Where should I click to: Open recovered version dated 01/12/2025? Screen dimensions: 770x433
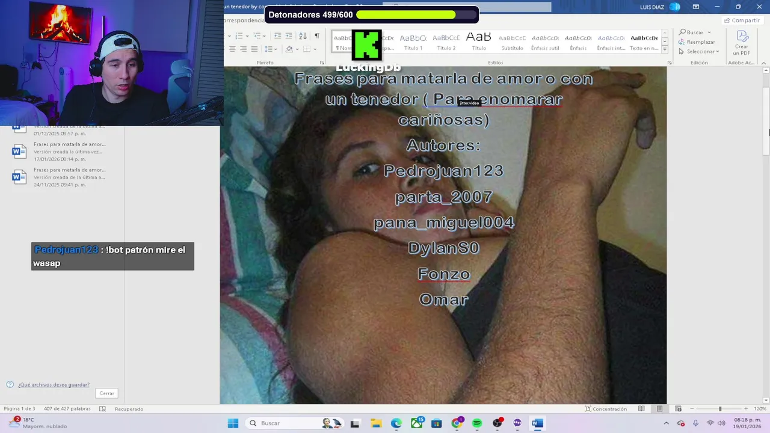[x=59, y=129]
